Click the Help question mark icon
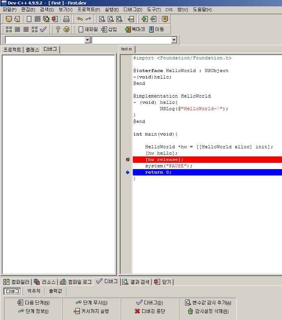Image resolution: width=282 pixels, height=320 pixels. (x=58, y=29)
